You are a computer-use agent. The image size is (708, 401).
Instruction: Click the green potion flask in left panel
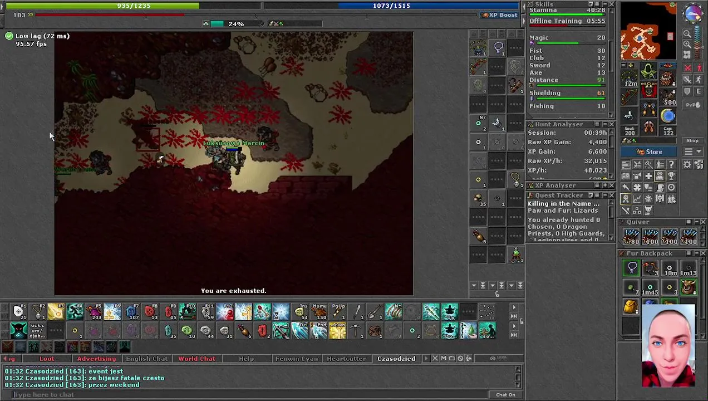click(x=516, y=255)
